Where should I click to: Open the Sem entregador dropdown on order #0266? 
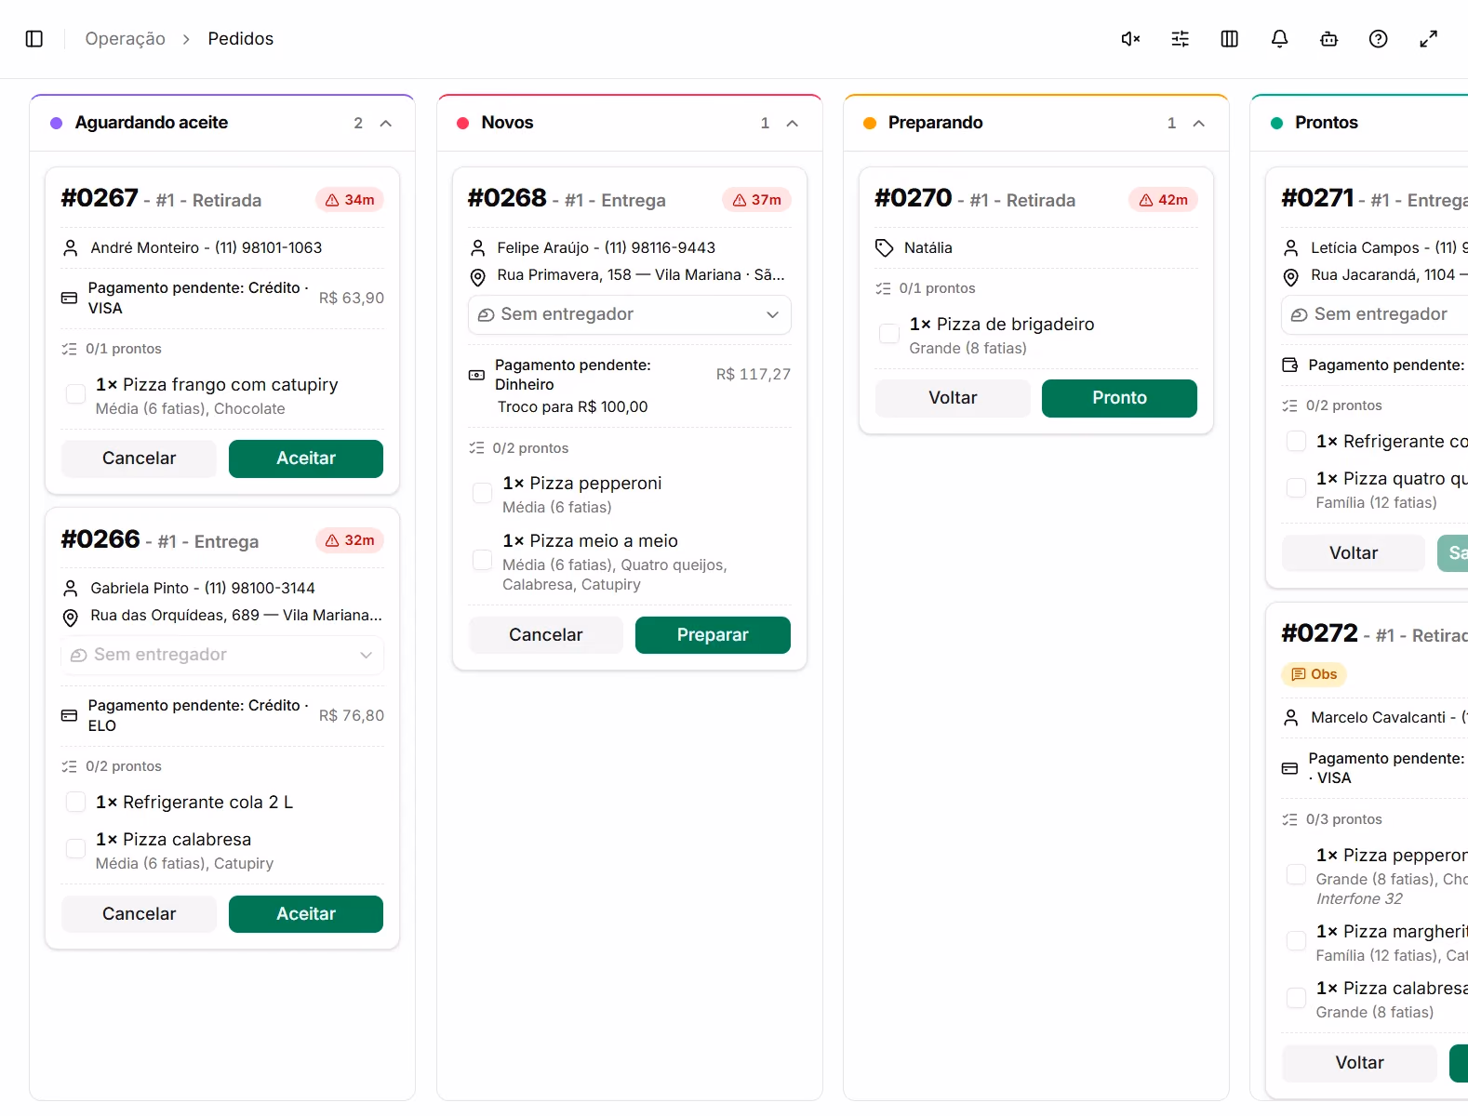(222, 656)
